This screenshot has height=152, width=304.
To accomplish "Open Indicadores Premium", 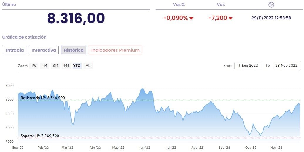I will pyautogui.click(x=115, y=50).
